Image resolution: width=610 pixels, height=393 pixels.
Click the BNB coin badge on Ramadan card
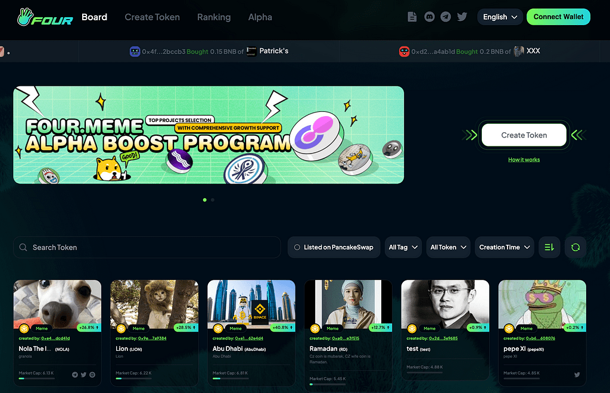pos(315,329)
